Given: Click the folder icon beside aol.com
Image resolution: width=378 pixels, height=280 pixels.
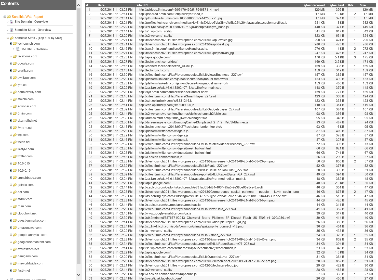Looking at the screenshot, I should [15, 192].
